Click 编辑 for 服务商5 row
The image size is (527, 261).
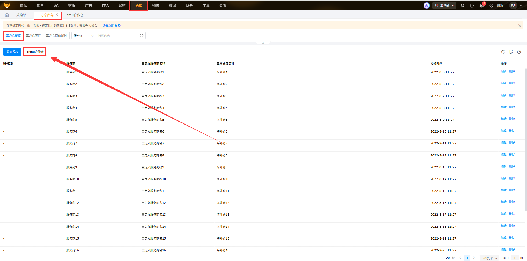tap(503, 119)
